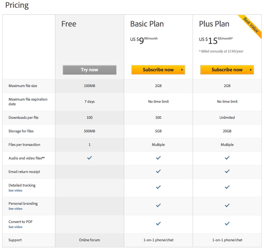Subscribe to the Basic Plan
Screen dimensions: 264x249
(x=158, y=70)
